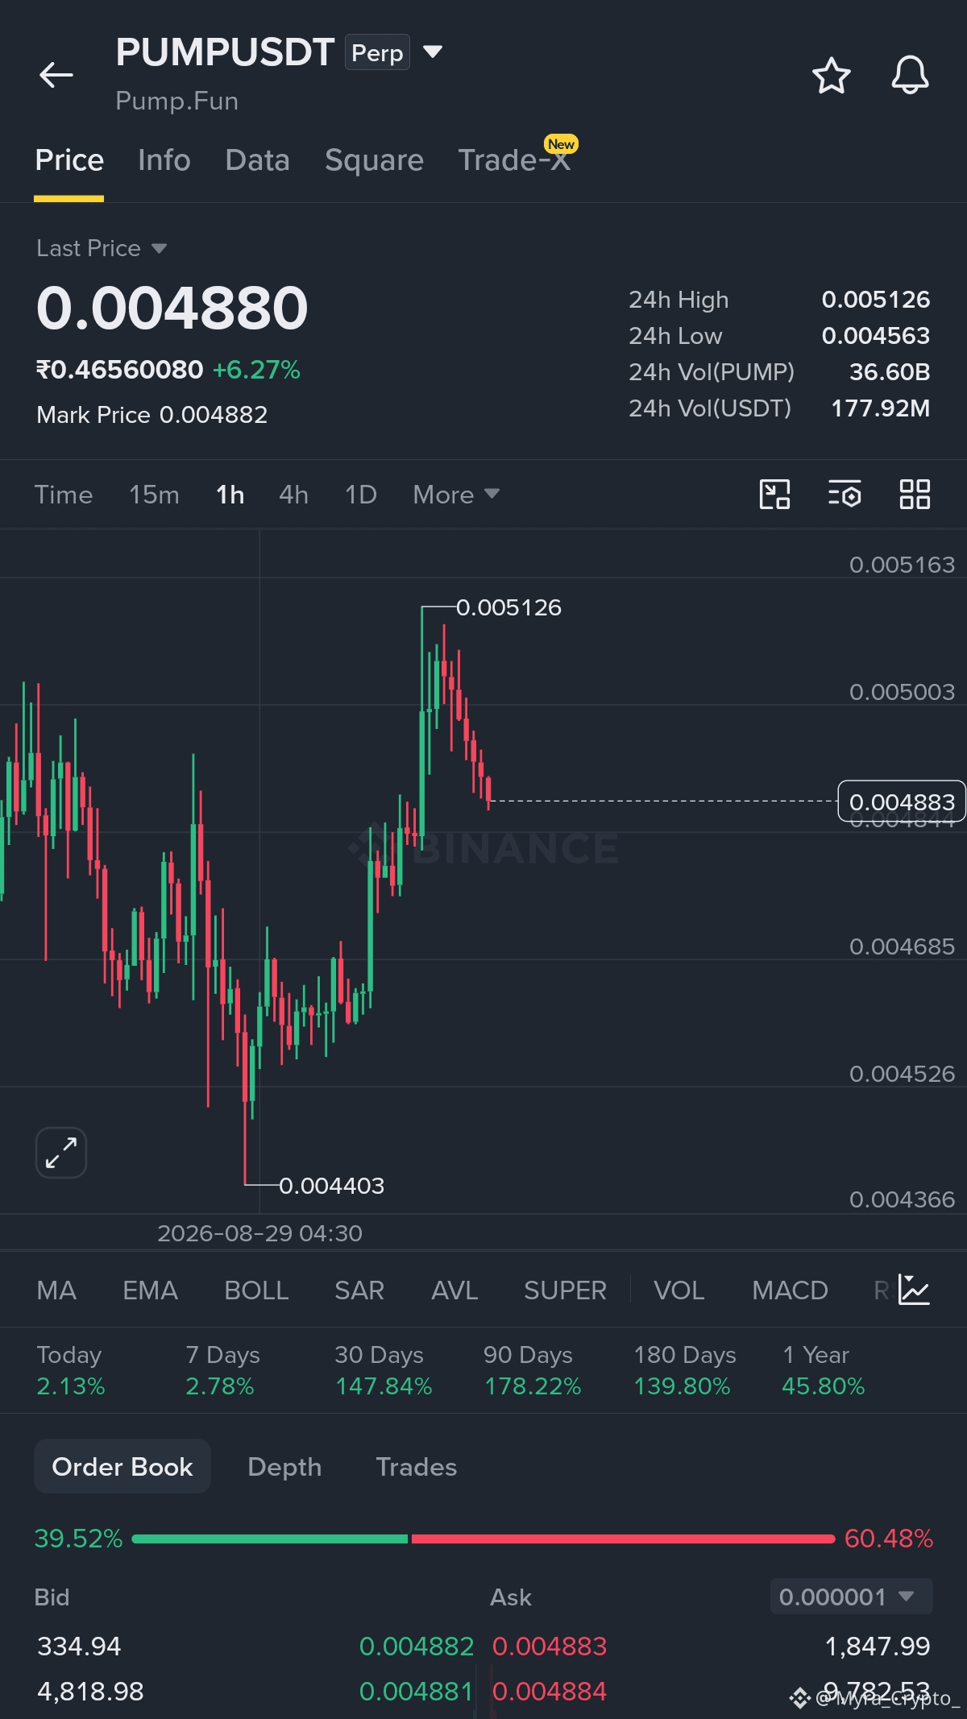Open the Data tab

[257, 160]
